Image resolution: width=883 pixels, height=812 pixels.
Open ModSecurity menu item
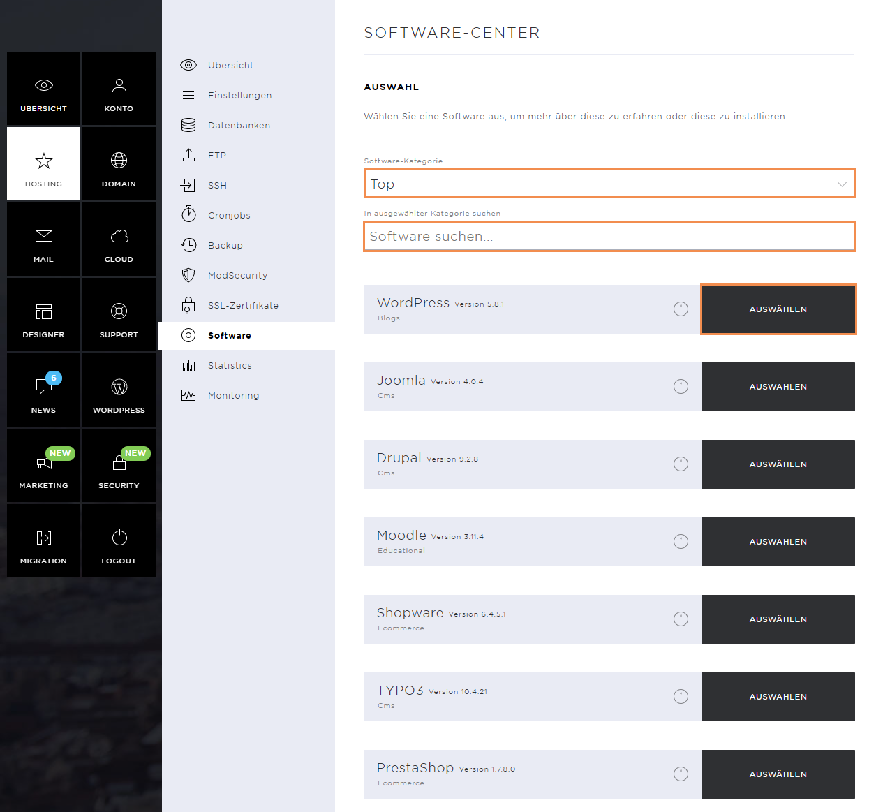(x=247, y=275)
